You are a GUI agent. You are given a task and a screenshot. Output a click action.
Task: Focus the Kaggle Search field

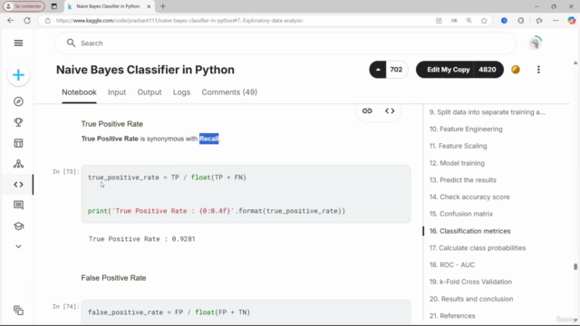click(285, 43)
